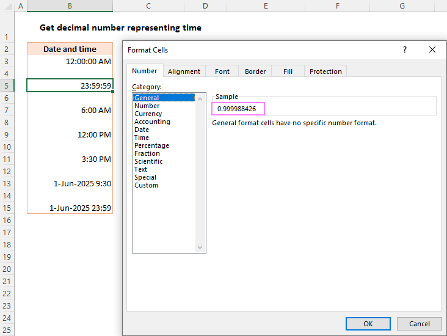Open the Font tab
Image resolution: width=447 pixels, height=336 pixels.
[x=222, y=71]
